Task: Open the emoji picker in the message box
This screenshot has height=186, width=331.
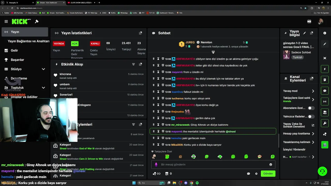Action: coord(271,165)
